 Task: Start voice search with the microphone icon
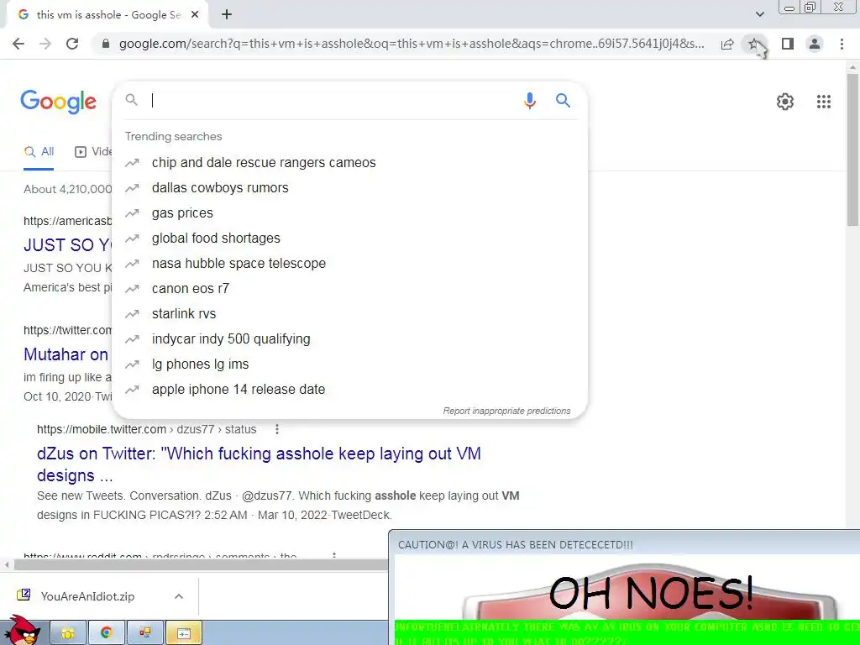[x=529, y=101]
